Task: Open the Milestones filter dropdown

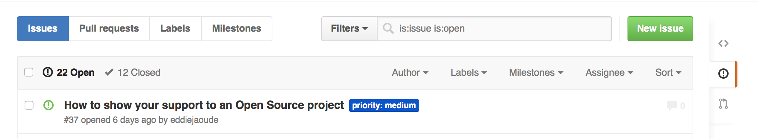Action: [536, 72]
